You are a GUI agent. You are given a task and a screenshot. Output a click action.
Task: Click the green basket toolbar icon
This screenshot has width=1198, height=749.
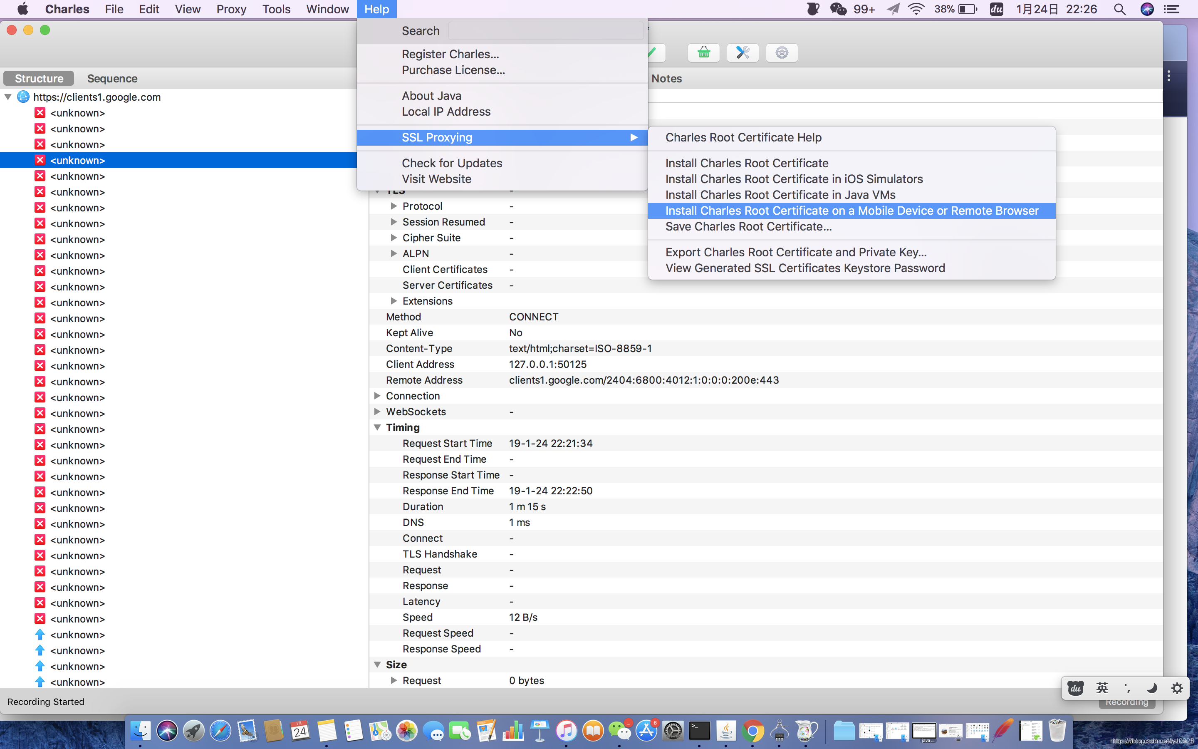[x=703, y=52]
